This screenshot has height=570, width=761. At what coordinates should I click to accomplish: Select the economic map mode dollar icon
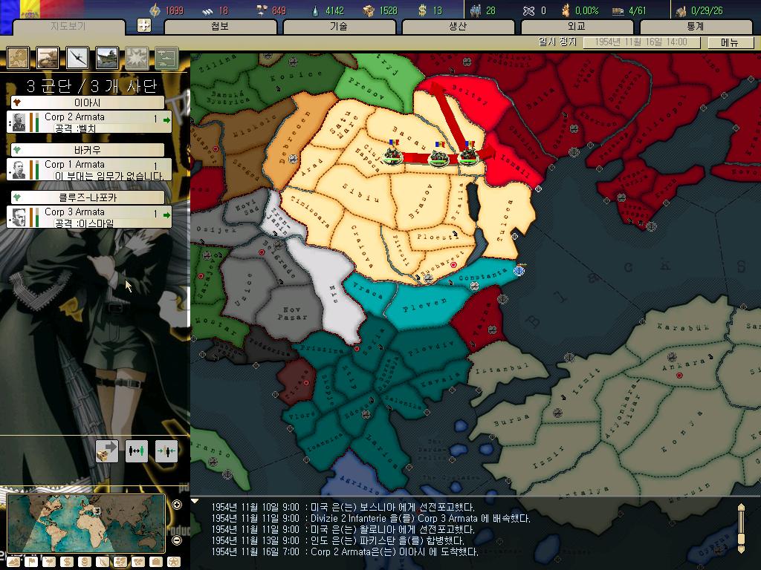pos(67,562)
